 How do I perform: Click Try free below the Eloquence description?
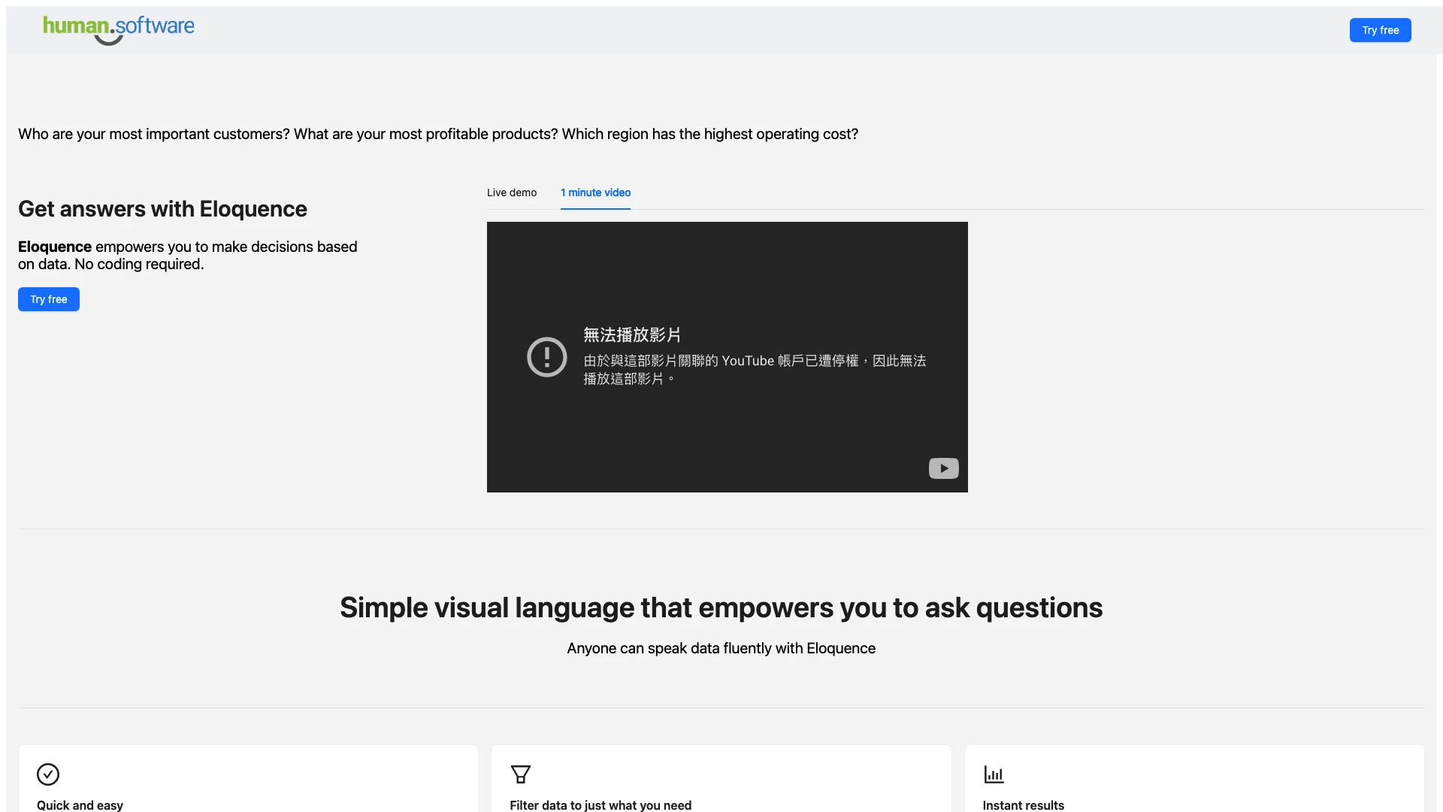click(x=49, y=299)
